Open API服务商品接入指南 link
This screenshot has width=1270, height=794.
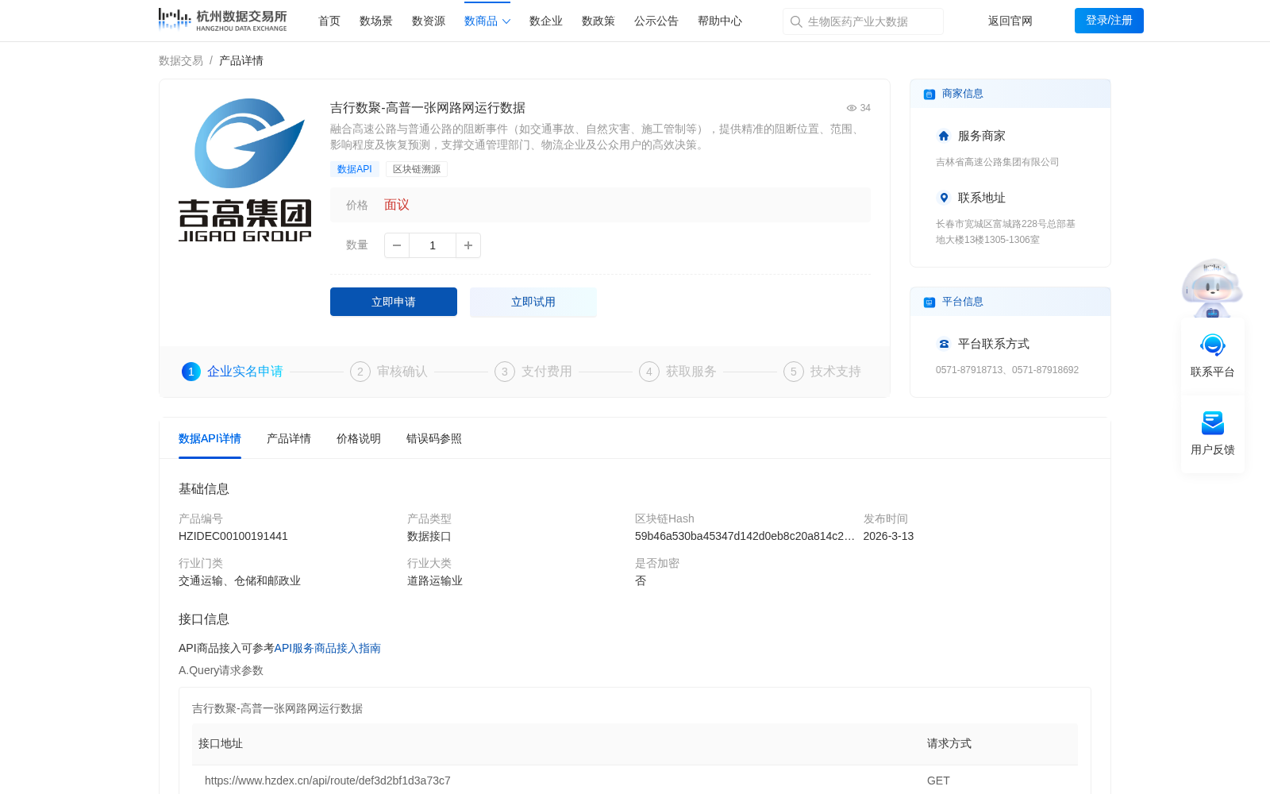coord(328,648)
